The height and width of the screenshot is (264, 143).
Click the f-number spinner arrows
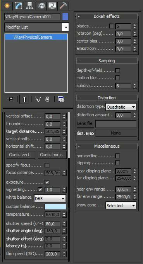click(64, 124)
